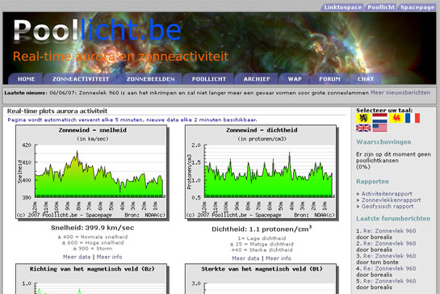Open the Zonneactiviteit navigation tab
The height and width of the screenshot is (294, 440).
(x=81, y=79)
